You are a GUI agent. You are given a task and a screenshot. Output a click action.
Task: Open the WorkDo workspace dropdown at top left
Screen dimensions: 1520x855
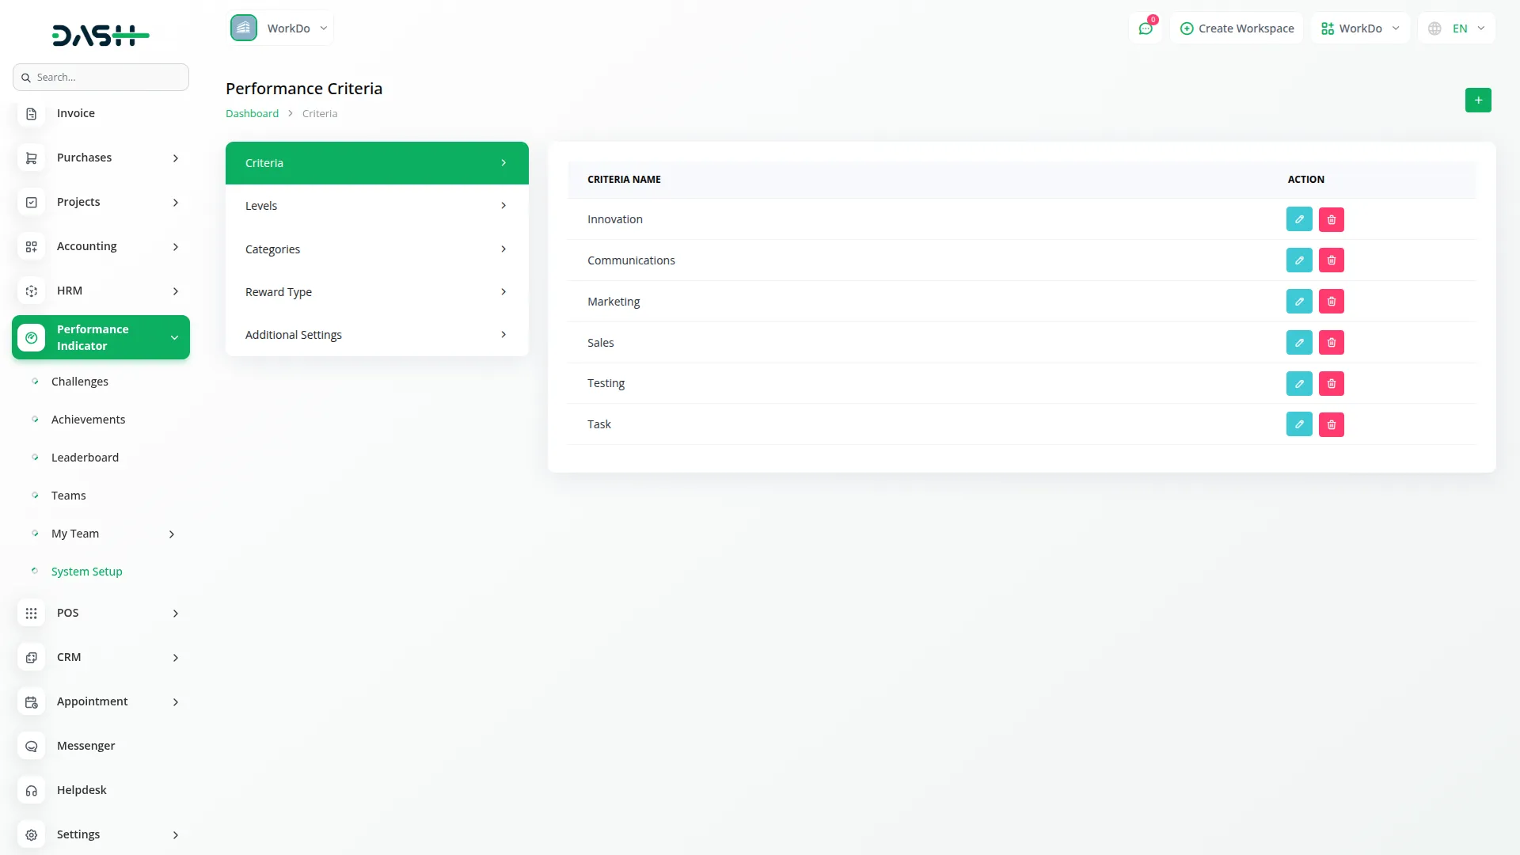pos(281,28)
